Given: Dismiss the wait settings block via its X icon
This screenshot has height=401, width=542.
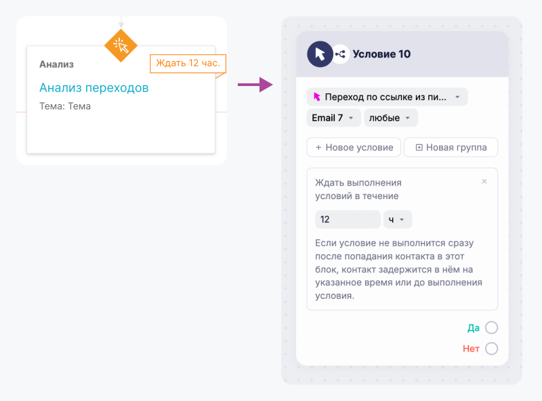Looking at the screenshot, I should coord(484,182).
